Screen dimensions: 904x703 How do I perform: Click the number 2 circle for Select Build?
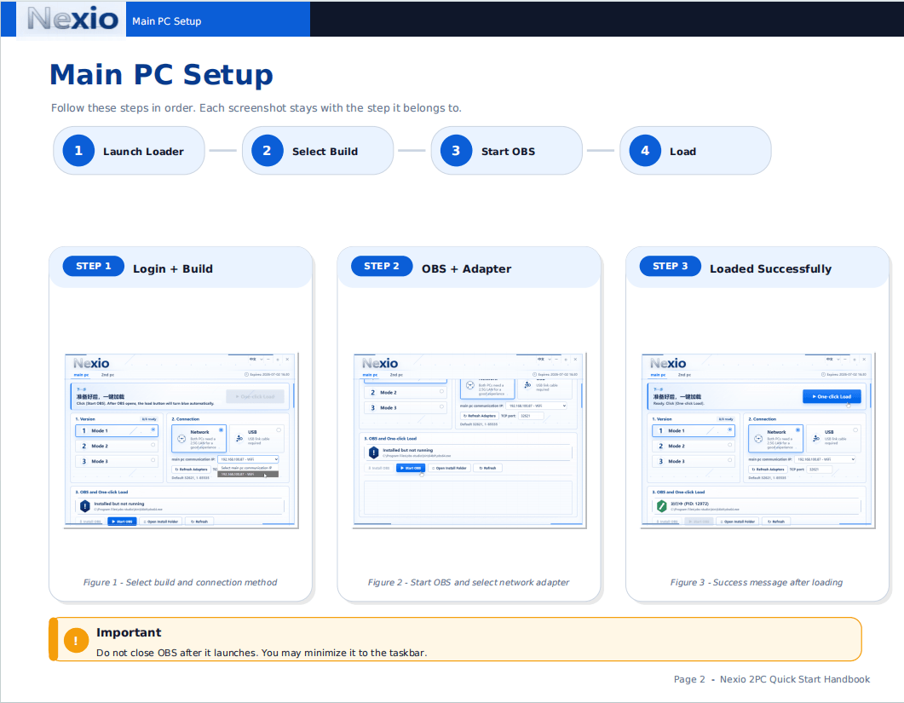coord(267,151)
